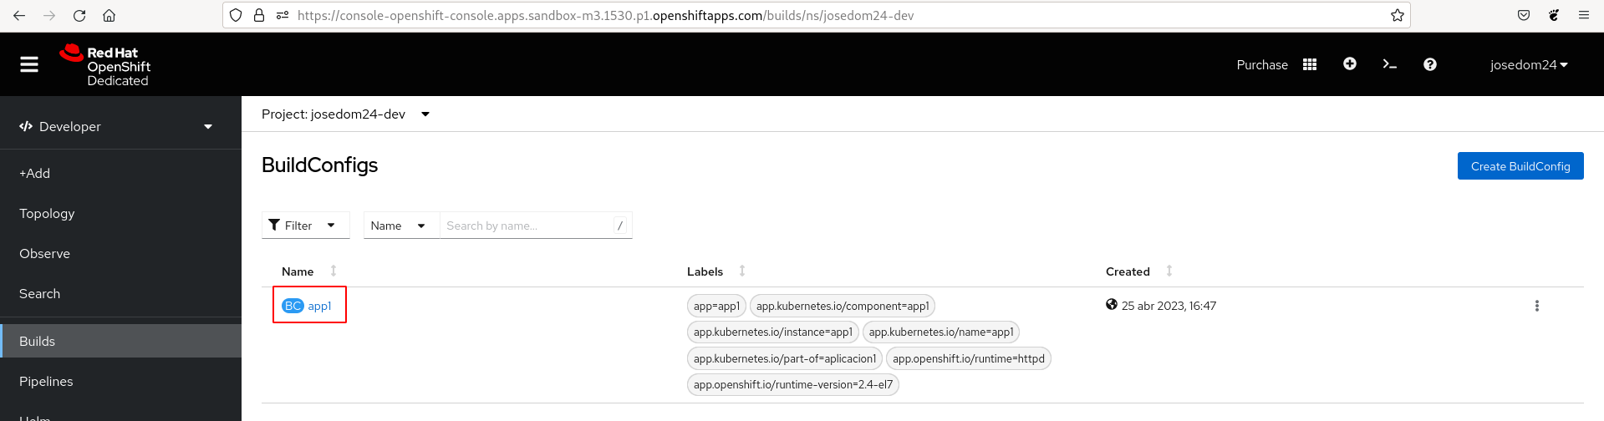The image size is (1604, 421).
Task: Click the plus import icon in header
Action: pyautogui.click(x=1350, y=64)
